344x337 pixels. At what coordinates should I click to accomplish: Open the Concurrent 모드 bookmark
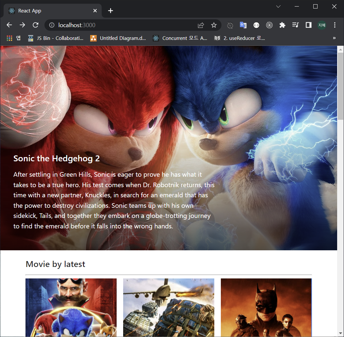(180, 38)
